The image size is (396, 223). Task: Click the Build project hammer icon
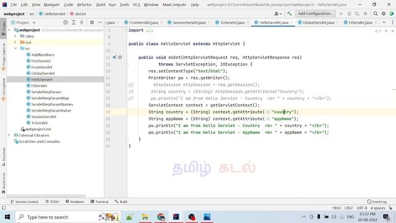point(289,14)
